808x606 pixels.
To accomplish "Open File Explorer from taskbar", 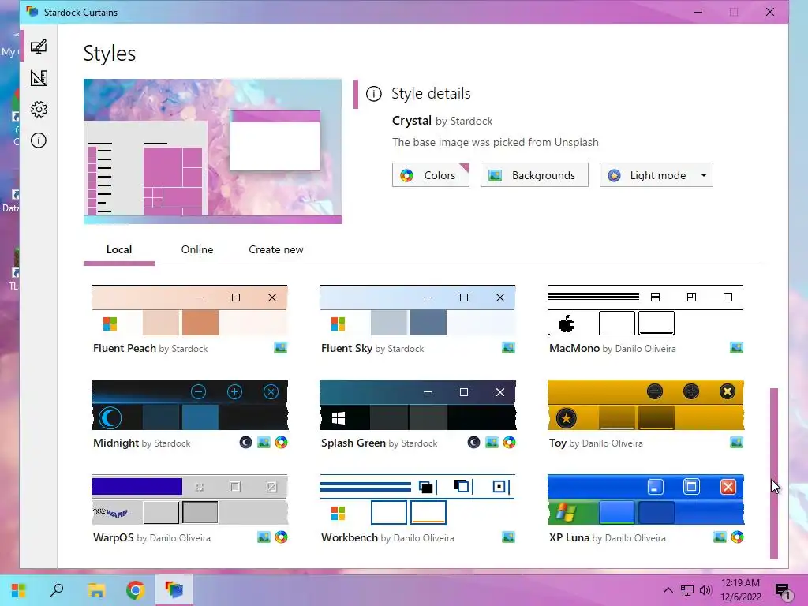I will [96, 590].
